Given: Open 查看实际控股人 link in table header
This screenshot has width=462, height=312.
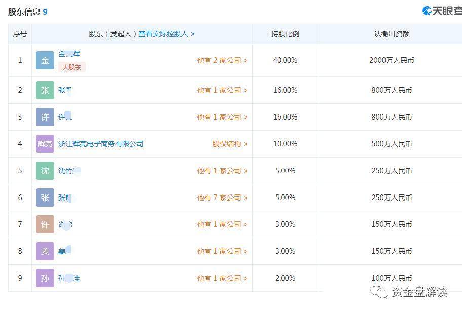Looking at the screenshot, I should coord(167,34).
